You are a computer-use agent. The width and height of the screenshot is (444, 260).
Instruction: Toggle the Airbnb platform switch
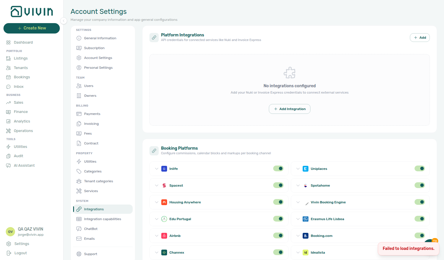(x=278, y=235)
